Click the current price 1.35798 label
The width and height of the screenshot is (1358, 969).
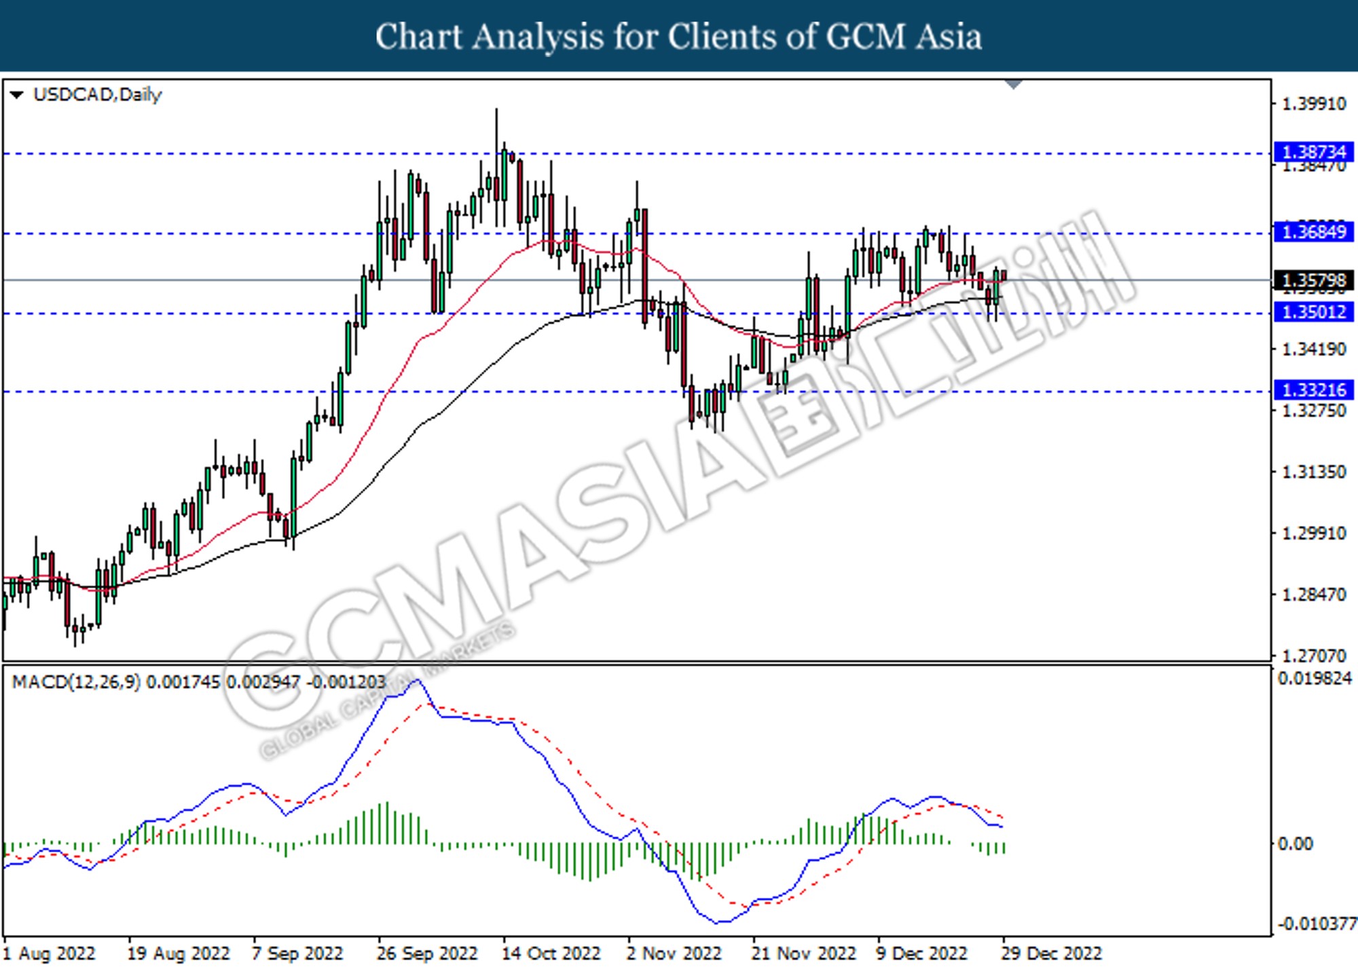1314,280
